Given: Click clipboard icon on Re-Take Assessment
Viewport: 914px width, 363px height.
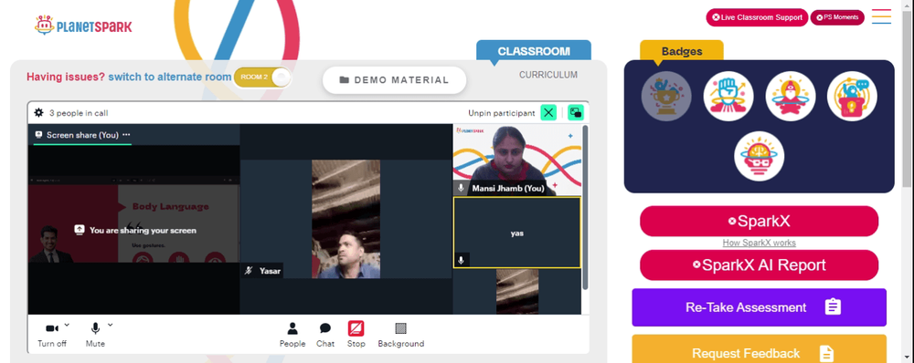Looking at the screenshot, I should pos(833,307).
